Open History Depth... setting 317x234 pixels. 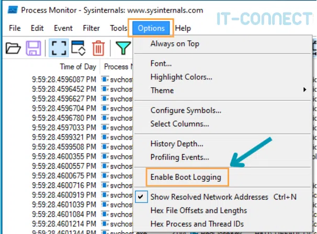222,144
